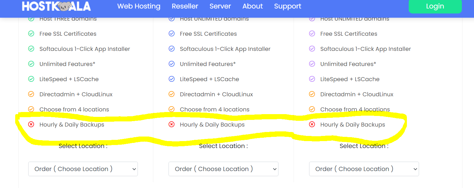474x188 pixels.
Task: Open the Web Hosting menu
Action: (139, 6)
